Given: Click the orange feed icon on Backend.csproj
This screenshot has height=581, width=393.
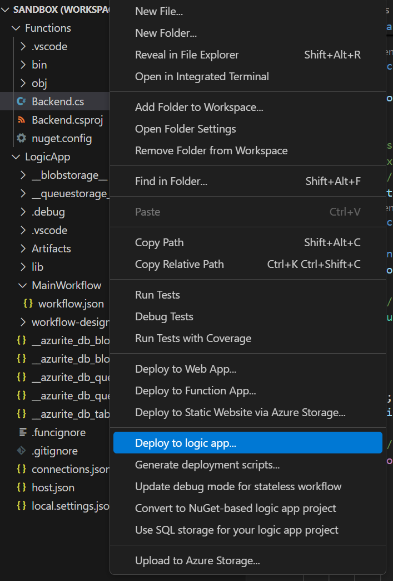Looking at the screenshot, I should 21,120.
